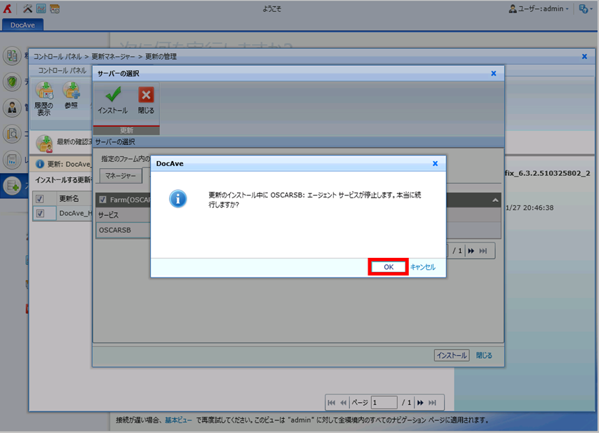Image resolution: width=599 pixels, height=433 pixels.
Task: Select the data protection shield sidebar icon
Action: (x=12, y=82)
